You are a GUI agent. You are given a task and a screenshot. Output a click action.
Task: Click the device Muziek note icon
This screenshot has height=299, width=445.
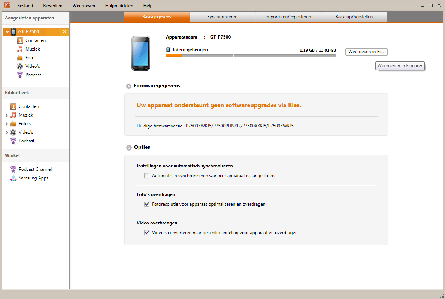(x=20, y=49)
